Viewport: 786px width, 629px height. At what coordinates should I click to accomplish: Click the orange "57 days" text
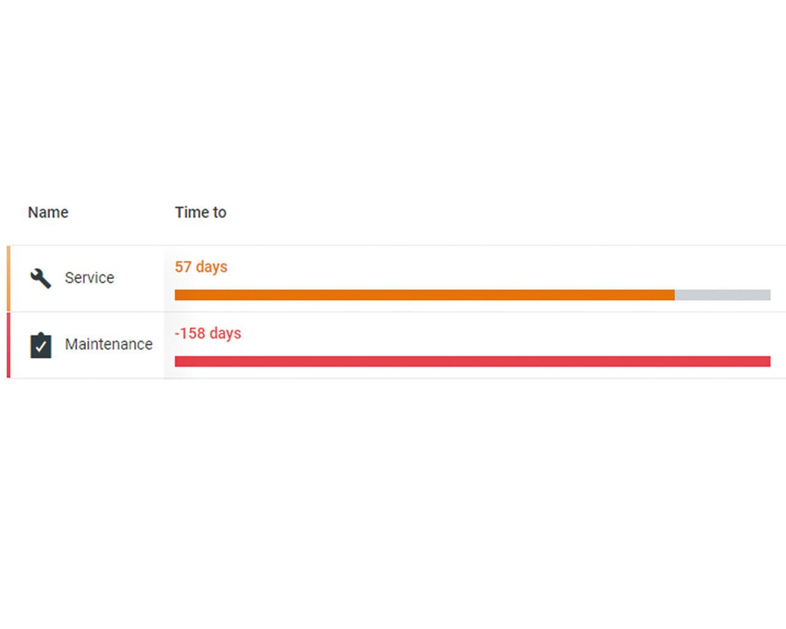tap(201, 267)
